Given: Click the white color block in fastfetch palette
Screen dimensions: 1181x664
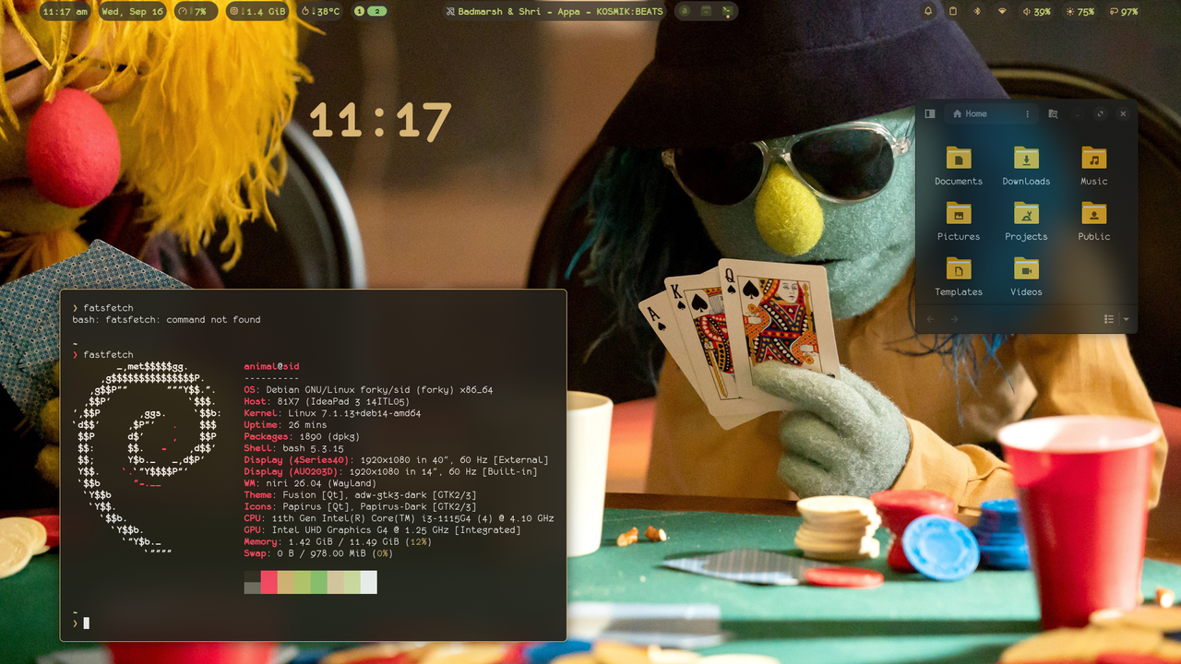Looking at the screenshot, I should (x=368, y=582).
